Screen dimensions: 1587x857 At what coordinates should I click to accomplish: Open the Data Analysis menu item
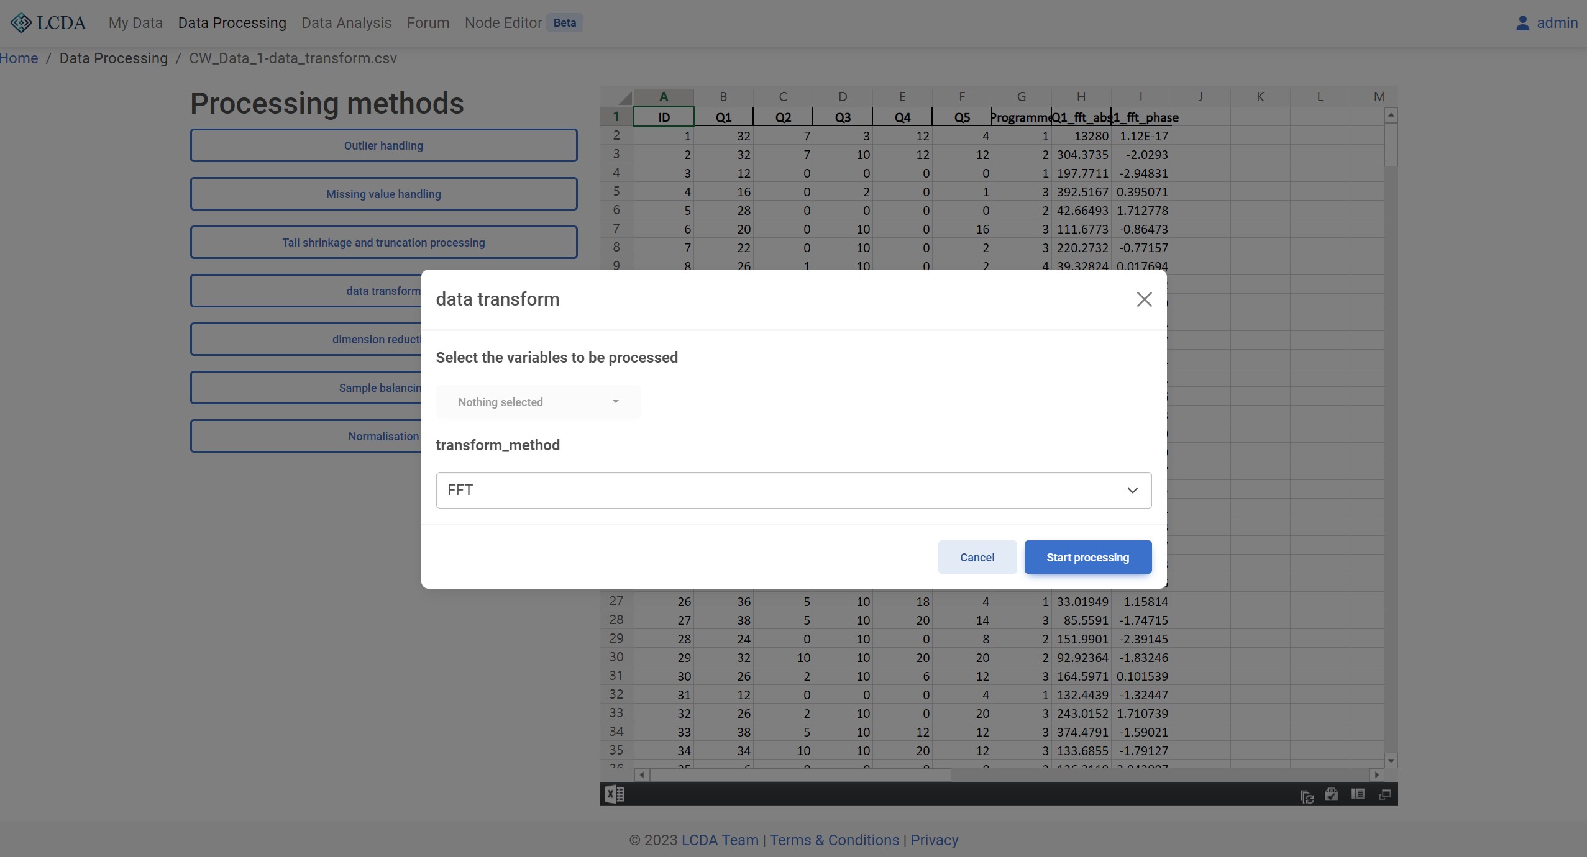[346, 23]
